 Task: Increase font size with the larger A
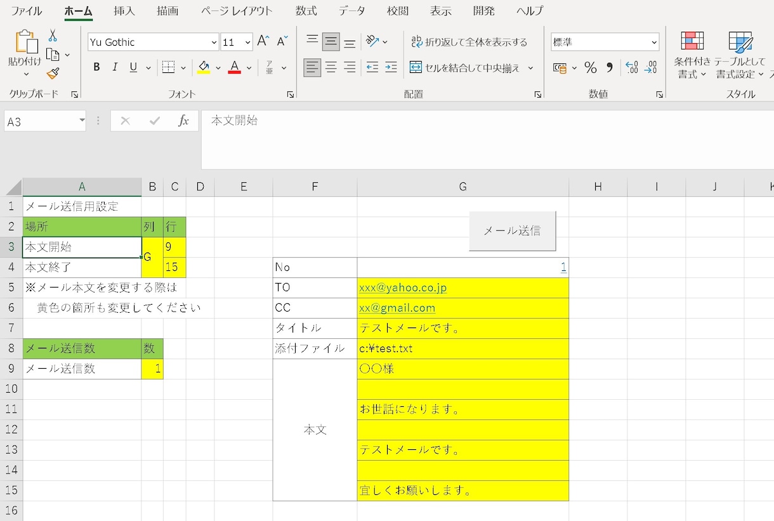pos(263,42)
